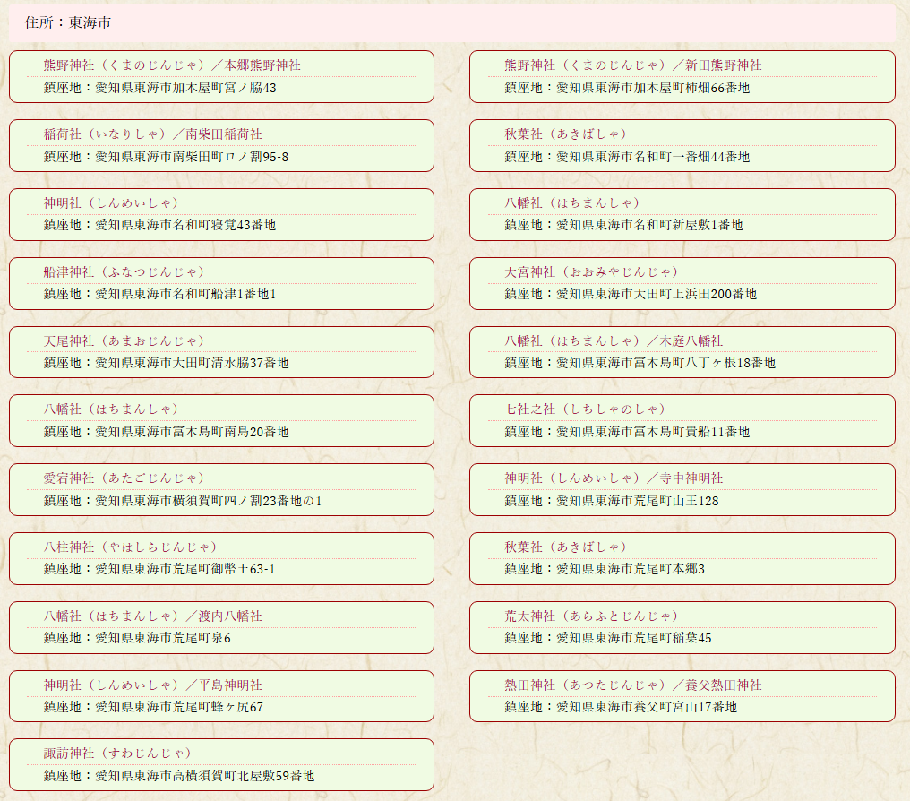Image resolution: width=910 pixels, height=801 pixels.
Task: Select 秋葉社 link above 荒尾町本郷 address
Action: click(565, 547)
